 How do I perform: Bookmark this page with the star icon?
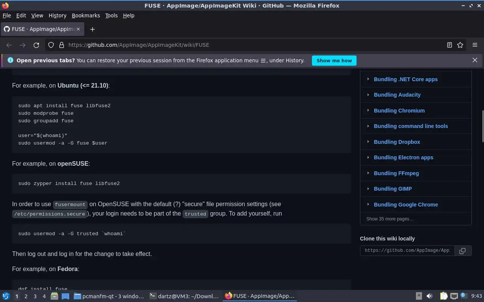click(x=460, y=45)
